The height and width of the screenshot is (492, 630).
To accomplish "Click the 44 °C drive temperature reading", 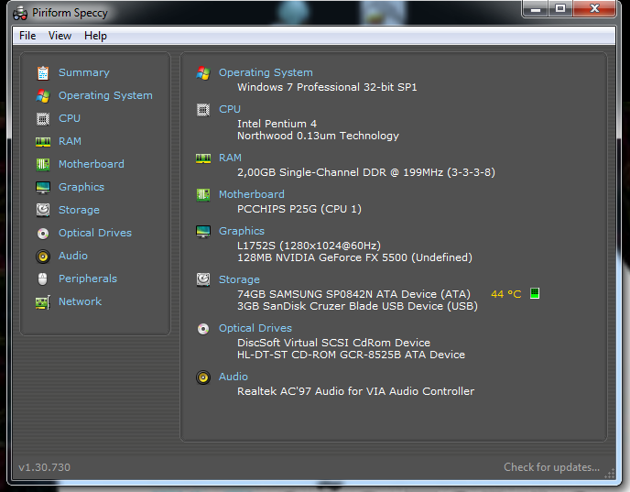I will [x=505, y=294].
